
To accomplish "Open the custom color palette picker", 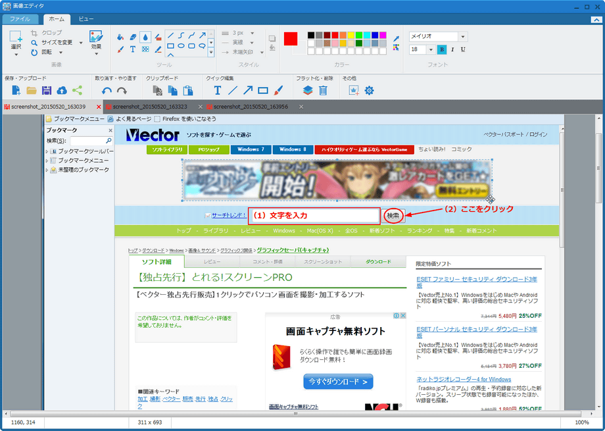I will pyautogui.click(x=396, y=47).
